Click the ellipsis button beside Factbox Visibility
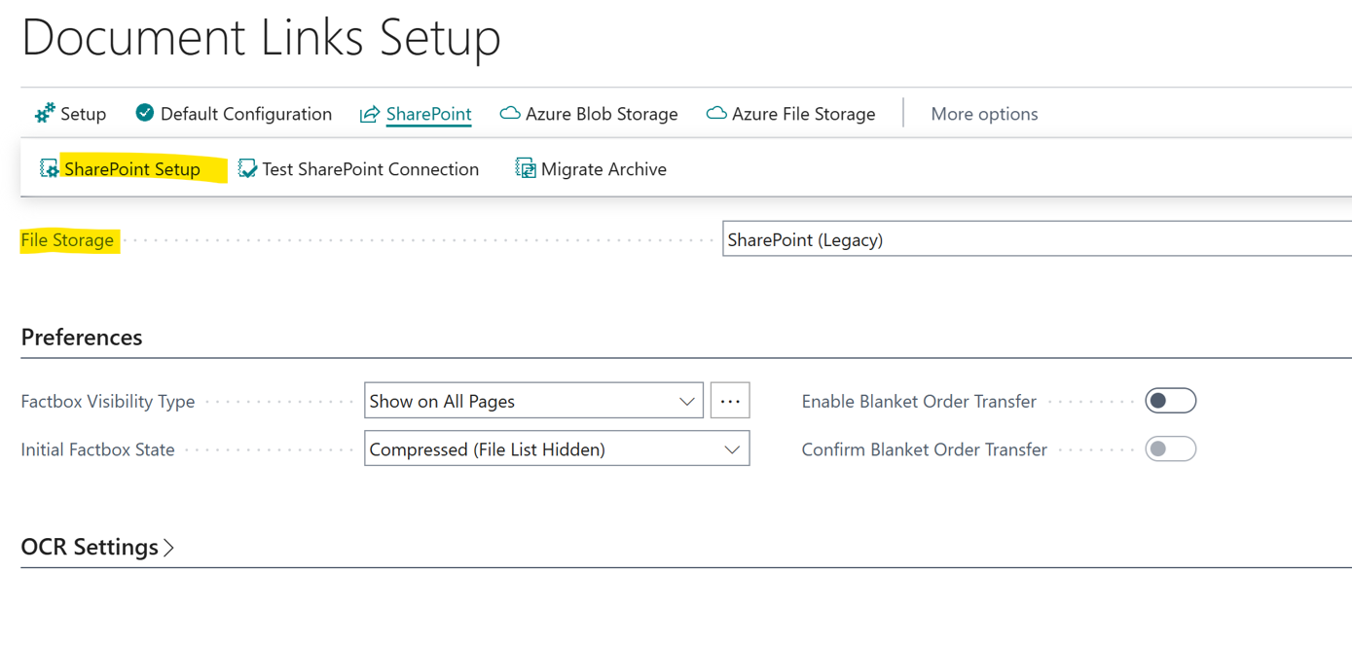The width and height of the screenshot is (1352, 645). (730, 401)
